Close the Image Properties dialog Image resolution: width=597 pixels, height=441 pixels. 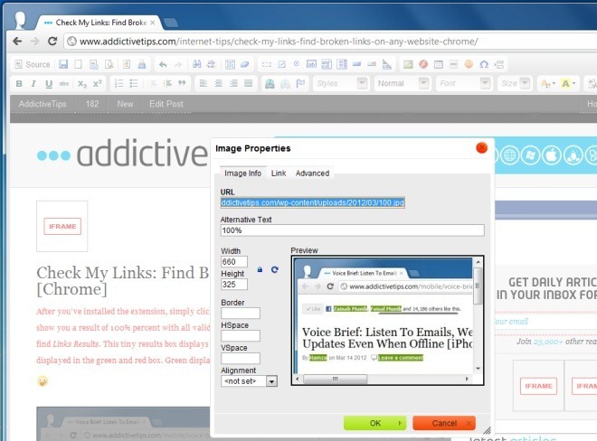point(481,147)
